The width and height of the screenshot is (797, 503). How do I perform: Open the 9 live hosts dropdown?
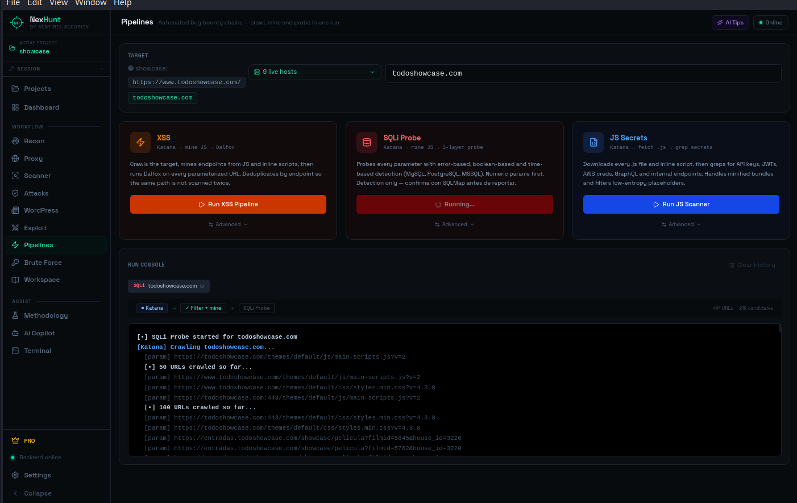315,72
